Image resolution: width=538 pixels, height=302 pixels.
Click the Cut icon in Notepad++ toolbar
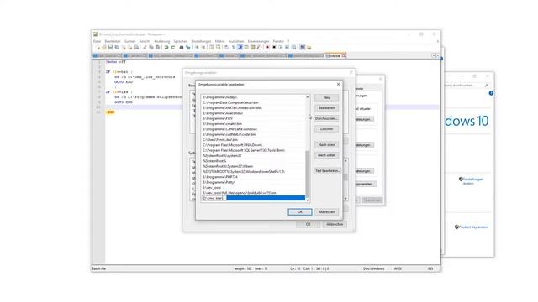pyautogui.click(x=145, y=47)
